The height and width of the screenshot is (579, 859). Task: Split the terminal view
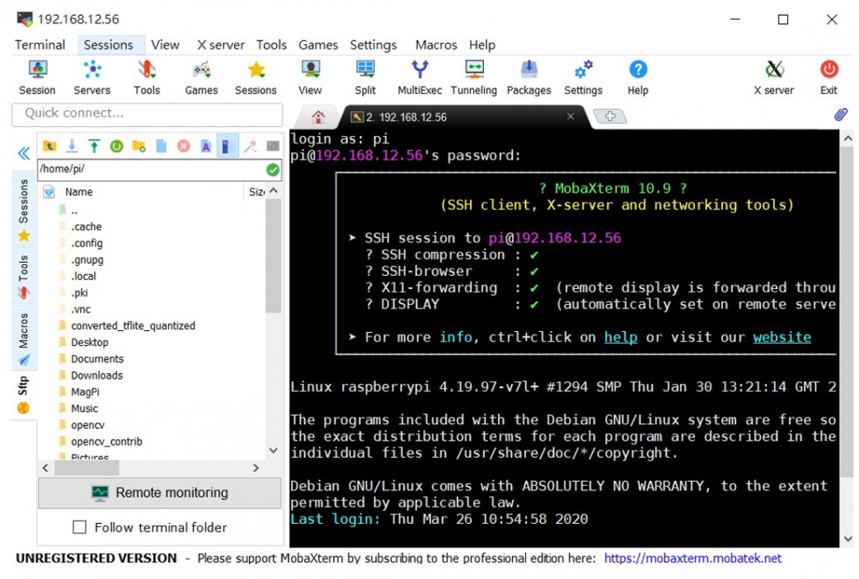point(364,77)
